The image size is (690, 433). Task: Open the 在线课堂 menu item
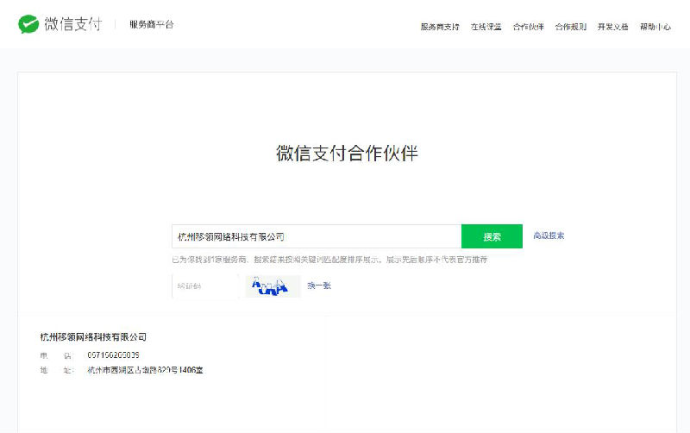tap(486, 27)
